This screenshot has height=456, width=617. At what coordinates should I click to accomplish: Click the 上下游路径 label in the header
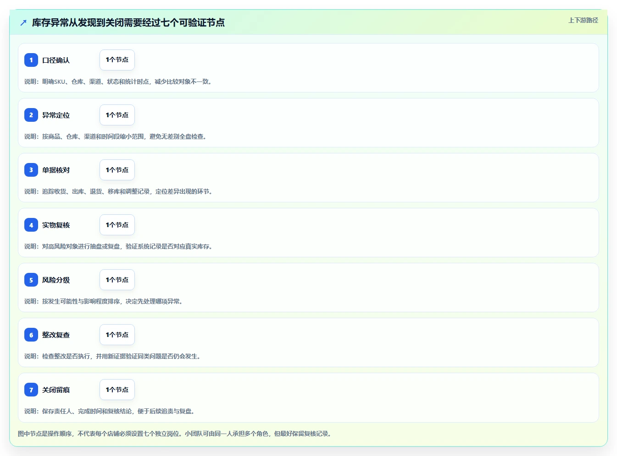(583, 20)
